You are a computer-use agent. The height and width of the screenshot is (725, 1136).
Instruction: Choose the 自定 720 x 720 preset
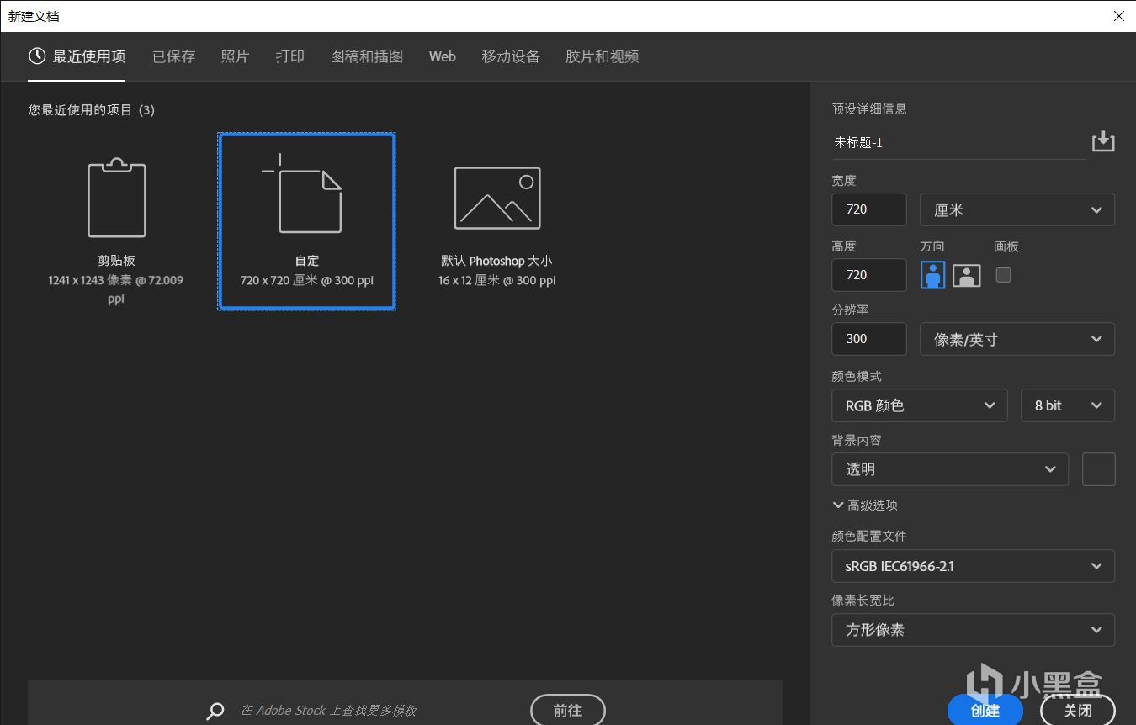click(x=306, y=221)
